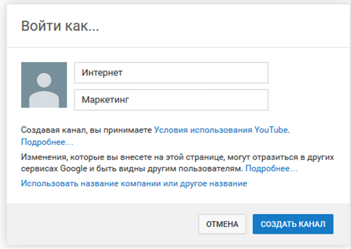Open Подробнее link below the terms sentence
Image resolution: width=351 pixels, height=249 pixels.
click(x=47, y=142)
